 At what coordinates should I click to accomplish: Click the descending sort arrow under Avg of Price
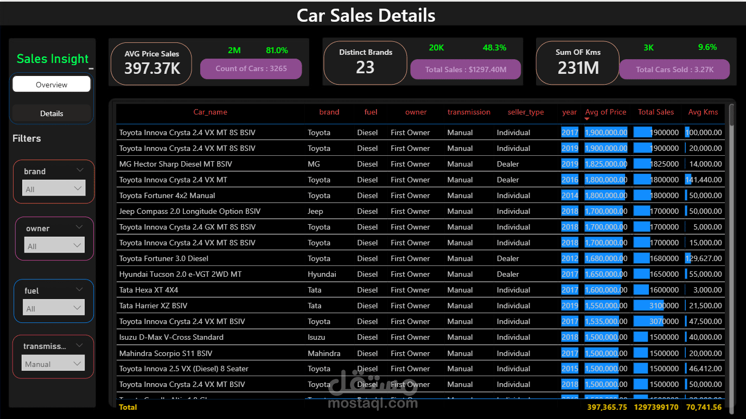tap(587, 118)
